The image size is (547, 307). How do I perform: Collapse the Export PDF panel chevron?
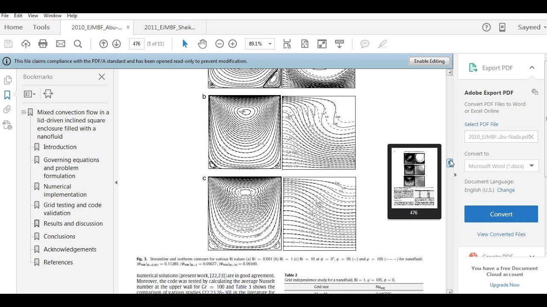tap(532, 67)
